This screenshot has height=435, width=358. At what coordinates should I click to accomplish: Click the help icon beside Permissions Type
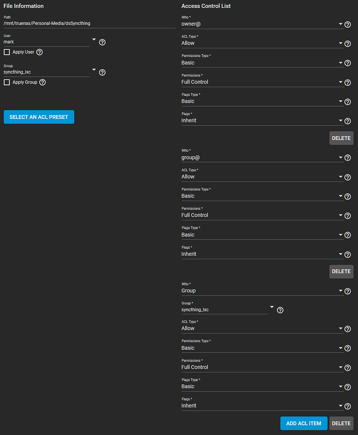pyautogui.click(x=347, y=63)
